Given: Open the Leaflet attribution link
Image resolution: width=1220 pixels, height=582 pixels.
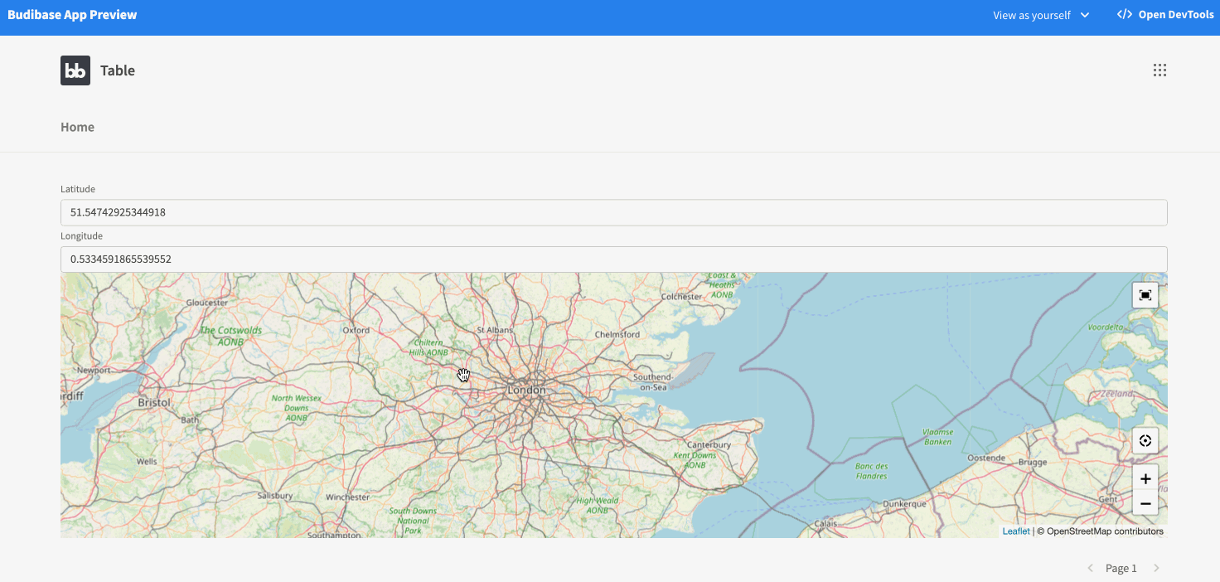Looking at the screenshot, I should 1016,531.
